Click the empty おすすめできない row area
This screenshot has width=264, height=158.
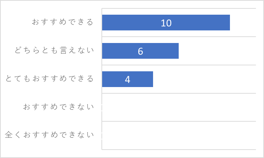point(179,107)
